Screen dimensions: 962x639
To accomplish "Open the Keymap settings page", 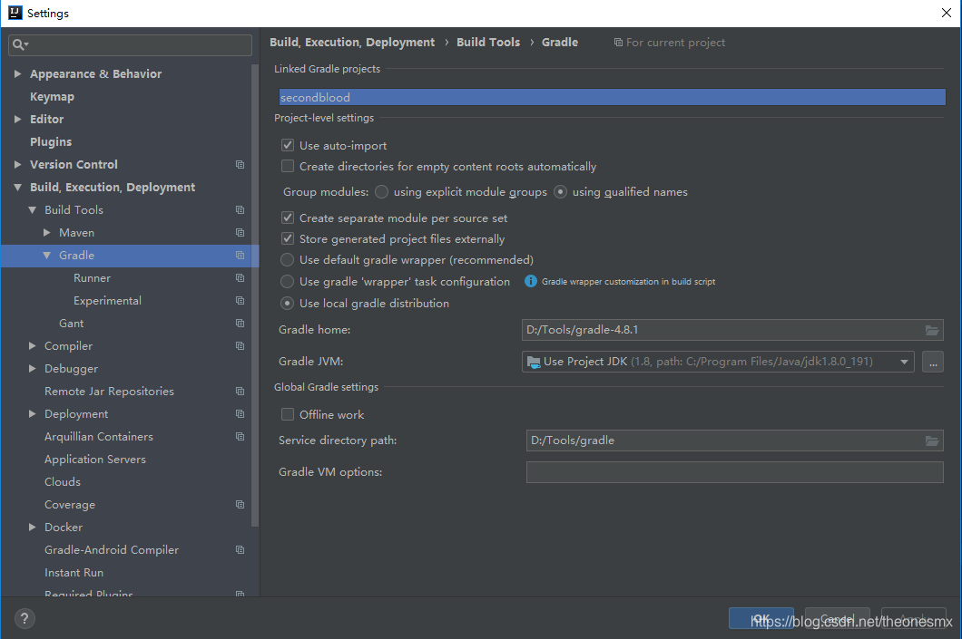I will pos(52,97).
